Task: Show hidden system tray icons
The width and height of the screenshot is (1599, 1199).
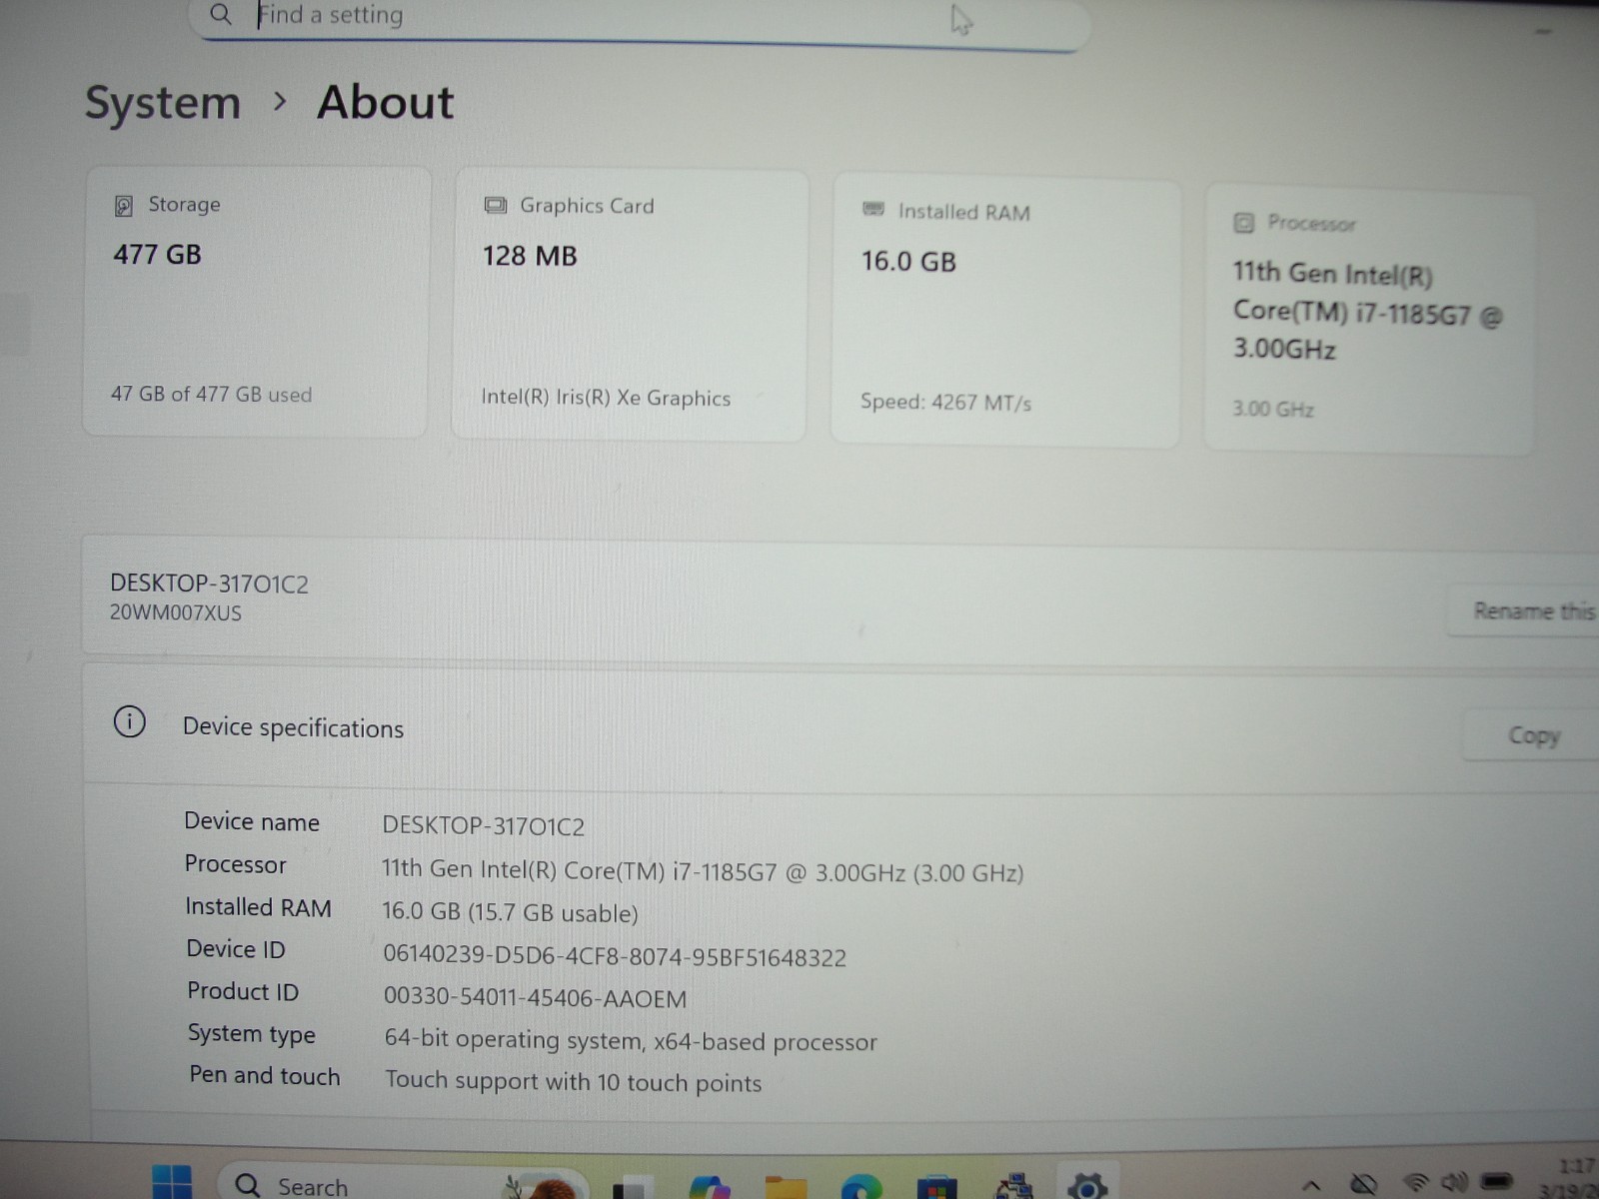Action: click(x=1312, y=1186)
